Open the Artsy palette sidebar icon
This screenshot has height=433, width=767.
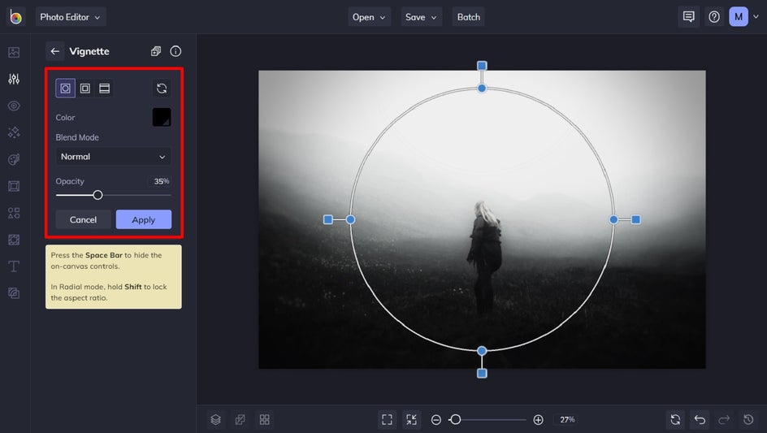(x=14, y=159)
